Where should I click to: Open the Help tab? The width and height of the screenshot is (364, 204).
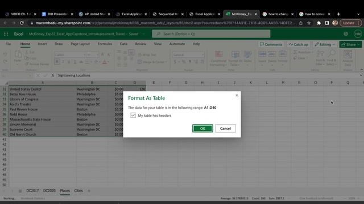coord(196,44)
